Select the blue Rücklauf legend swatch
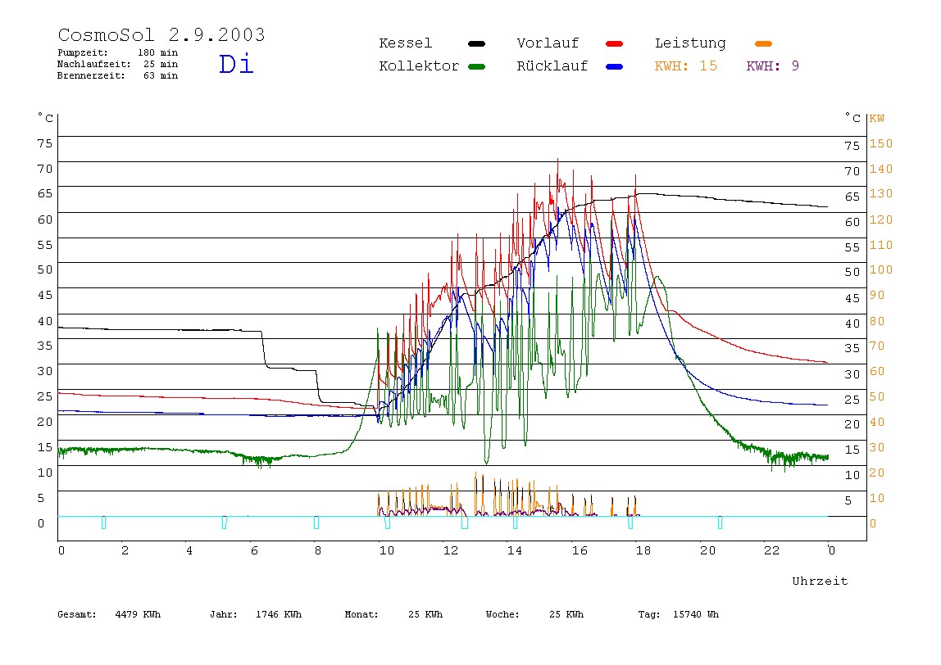The height and width of the screenshot is (665, 941). (x=615, y=66)
